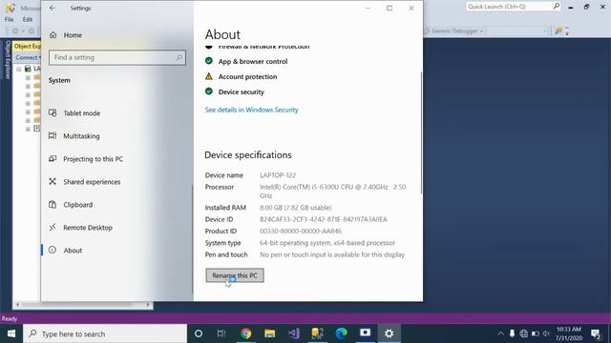
Task: Select the Product ID value text
Action: [x=301, y=231]
